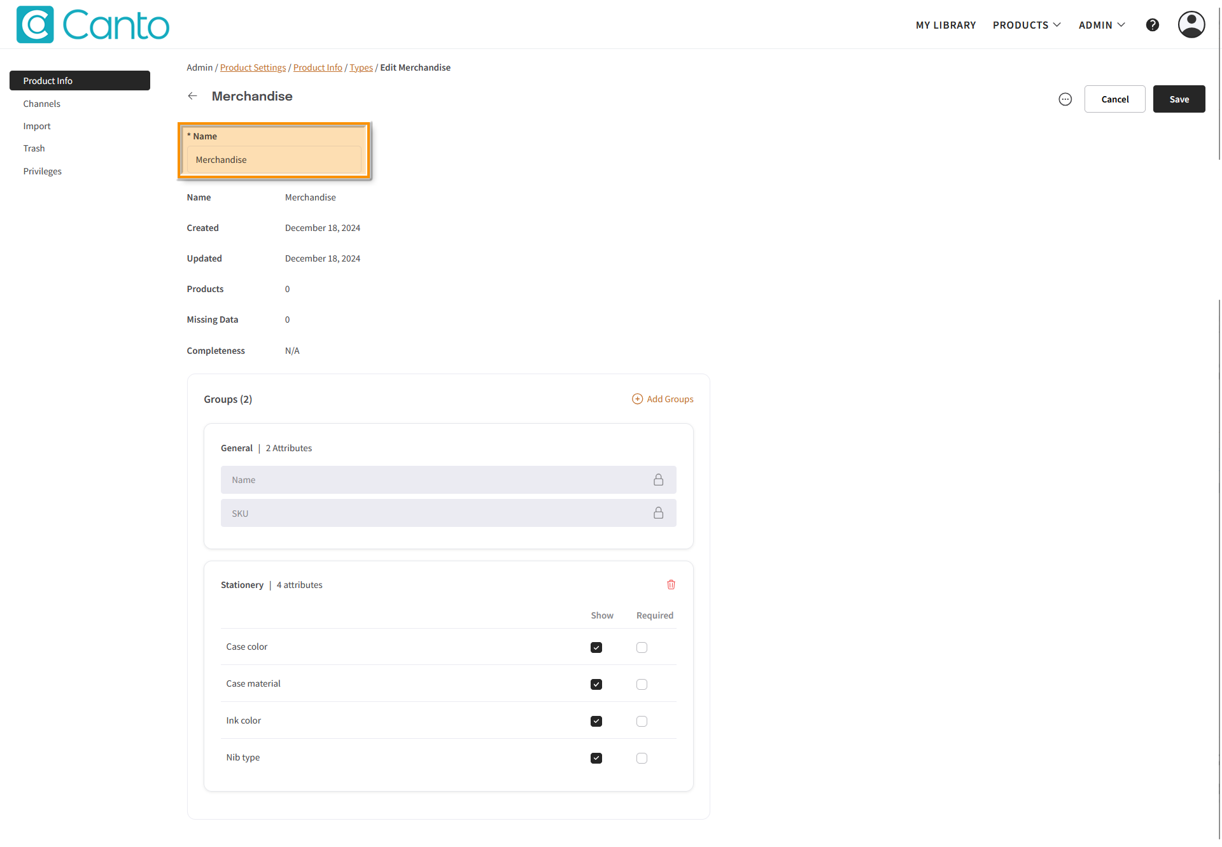This screenshot has height=847, width=1222.
Task: Open the user profile avatar
Action: tap(1191, 25)
